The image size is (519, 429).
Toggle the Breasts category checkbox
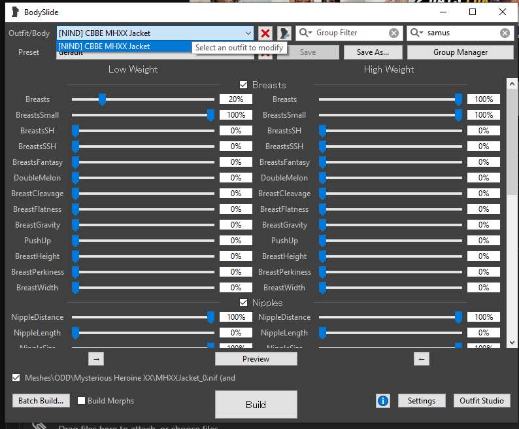pyautogui.click(x=243, y=85)
